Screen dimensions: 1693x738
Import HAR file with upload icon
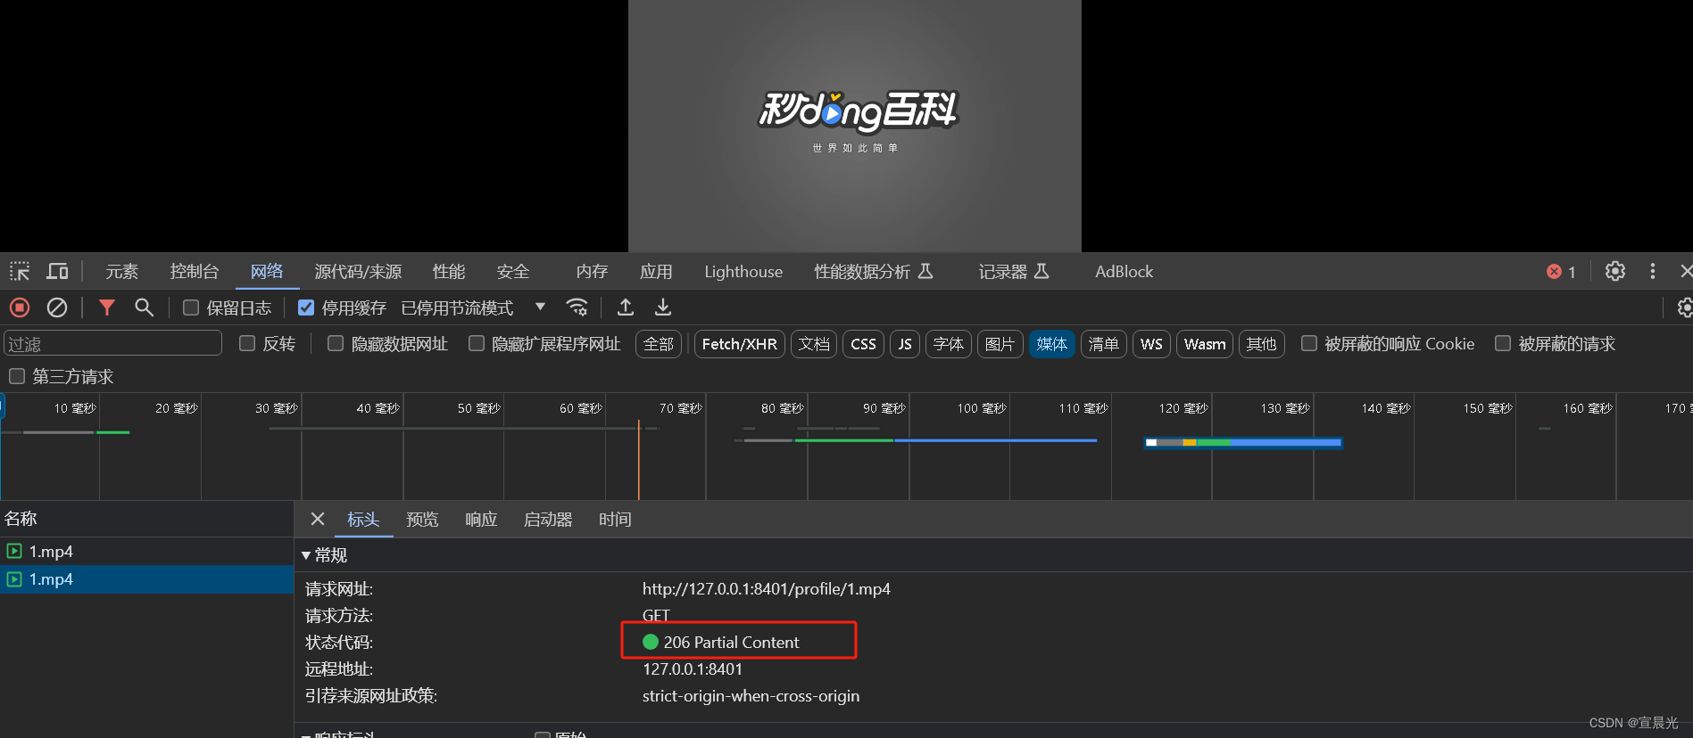tap(626, 307)
